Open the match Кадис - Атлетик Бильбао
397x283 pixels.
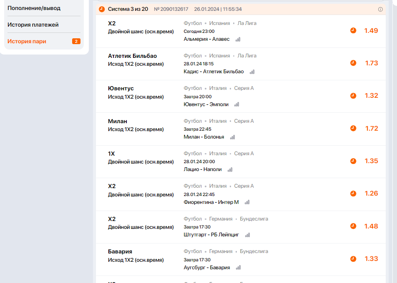tap(214, 72)
